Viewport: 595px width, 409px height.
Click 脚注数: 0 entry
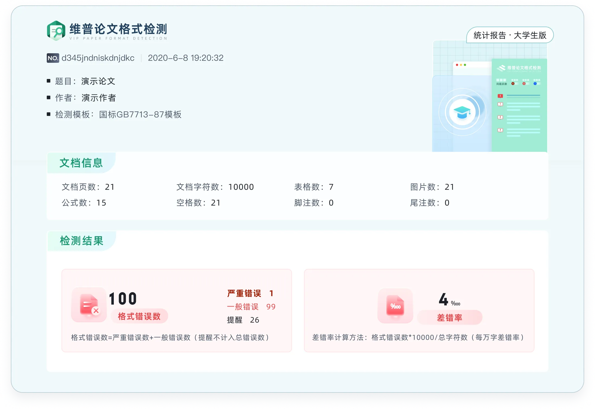pyautogui.click(x=314, y=203)
